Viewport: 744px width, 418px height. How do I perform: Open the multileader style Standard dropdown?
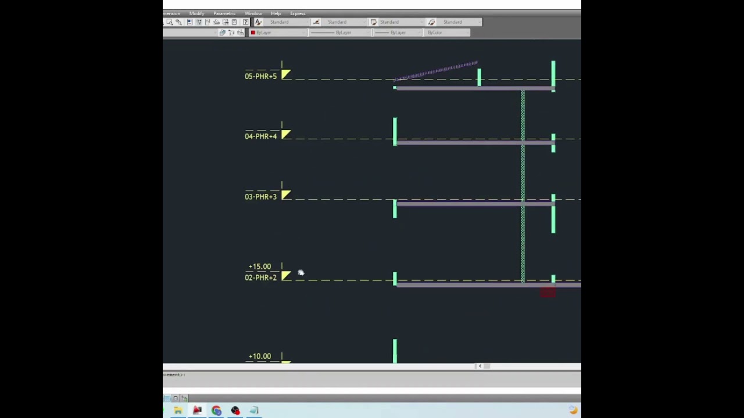tap(460, 22)
